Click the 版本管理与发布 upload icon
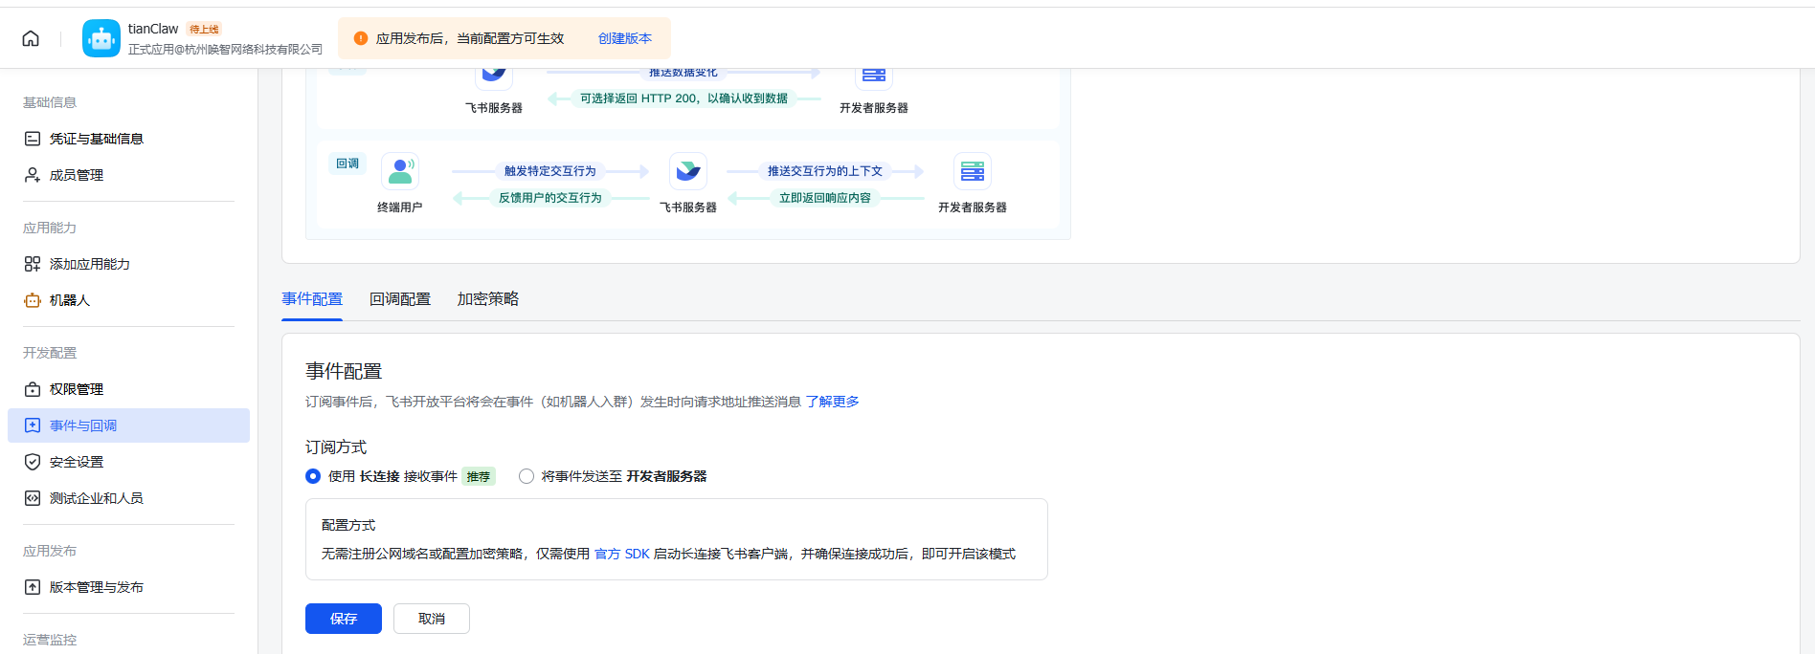Screen dimensions: 1815x654 click(x=33, y=587)
